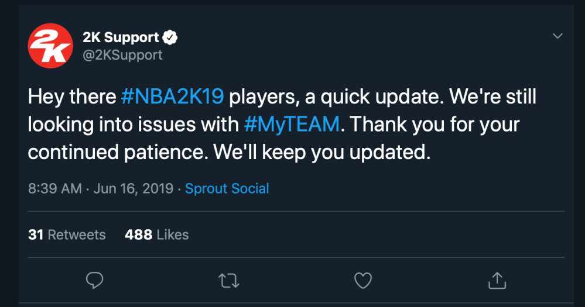Expand the tweet options chevron menu
This screenshot has height=307, width=585.
point(557,37)
